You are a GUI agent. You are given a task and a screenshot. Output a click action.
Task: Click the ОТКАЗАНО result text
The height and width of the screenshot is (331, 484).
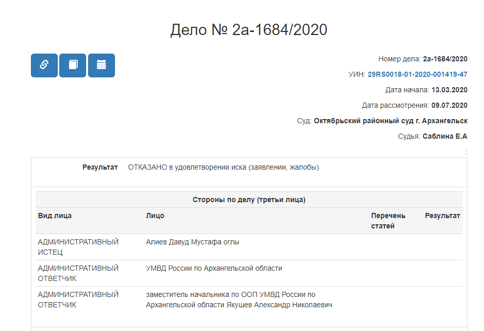pos(223,167)
